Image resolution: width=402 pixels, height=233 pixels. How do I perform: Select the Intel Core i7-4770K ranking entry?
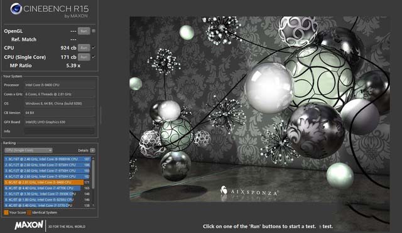pos(48,188)
